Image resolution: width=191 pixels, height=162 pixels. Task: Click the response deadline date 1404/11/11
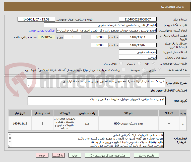(138, 37)
